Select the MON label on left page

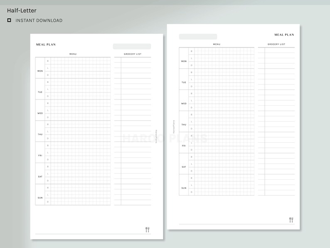pos(40,71)
